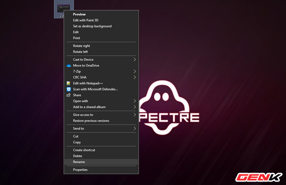Screen dimensions: 286x185
Task: Select Cut from the context menu
Action: tap(101, 136)
